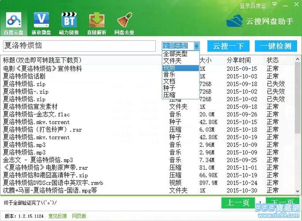Click the results scrollbar up arrow
The image size is (302, 221).
298,59
